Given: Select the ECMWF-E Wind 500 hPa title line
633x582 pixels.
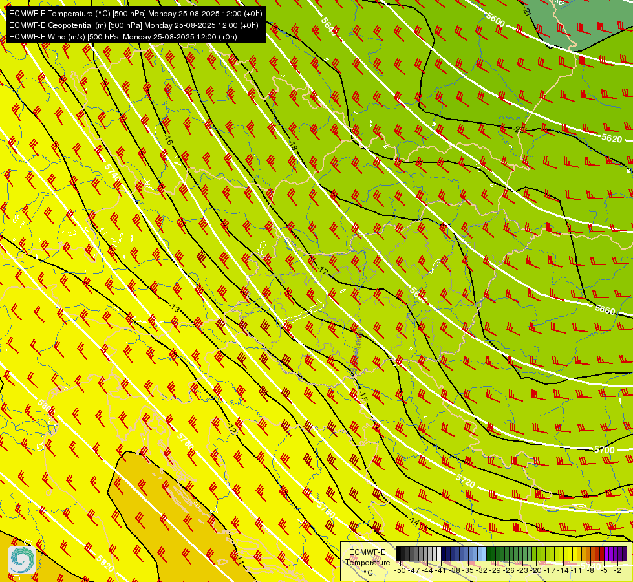Looking at the screenshot, I should 123,37.
